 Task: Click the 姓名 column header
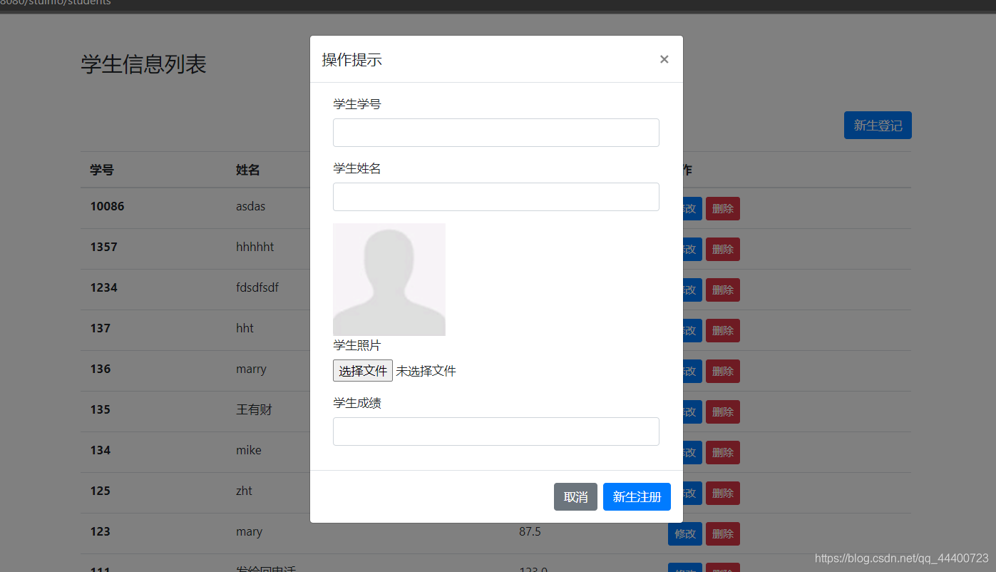(x=247, y=170)
